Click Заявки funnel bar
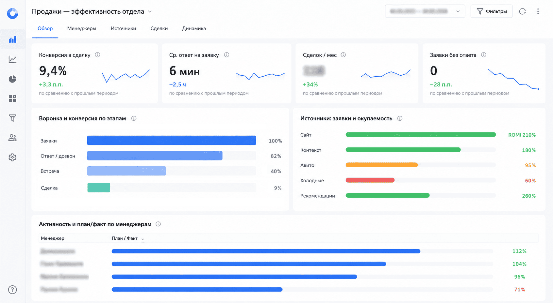This screenshot has width=553, height=303. click(172, 141)
